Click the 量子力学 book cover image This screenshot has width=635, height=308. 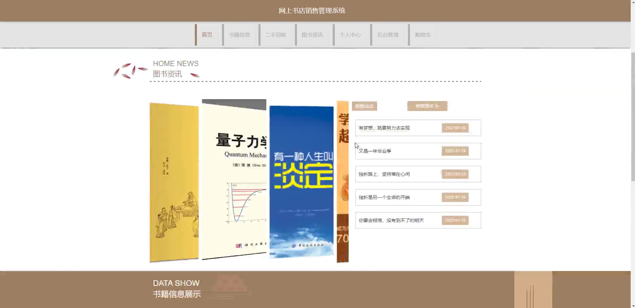tap(234, 179)
